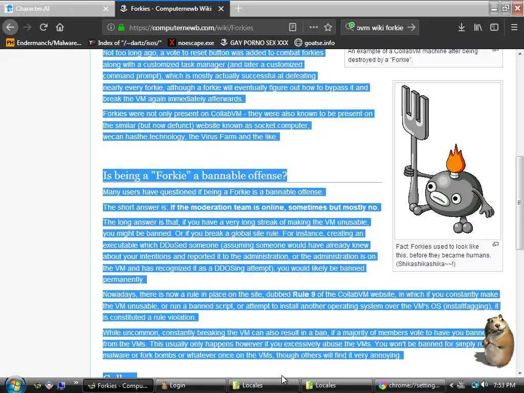Switch to Forkies taskbar button
Image resolution: width=524 pixels, height=393 pixels.
pos(118,386)
